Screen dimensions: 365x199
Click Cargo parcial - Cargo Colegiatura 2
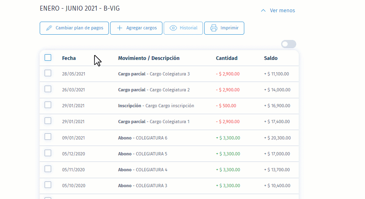tap(154, 90)
